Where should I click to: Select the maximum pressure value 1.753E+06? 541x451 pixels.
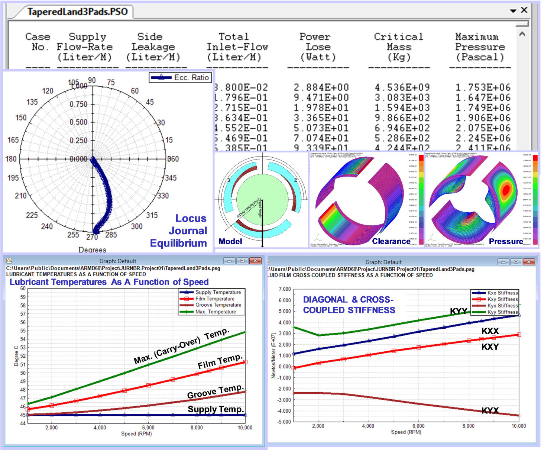click(483, 87)
